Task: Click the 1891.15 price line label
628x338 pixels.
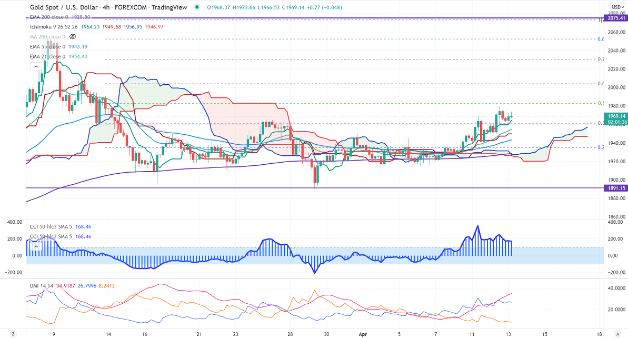Action: [616, 188]
